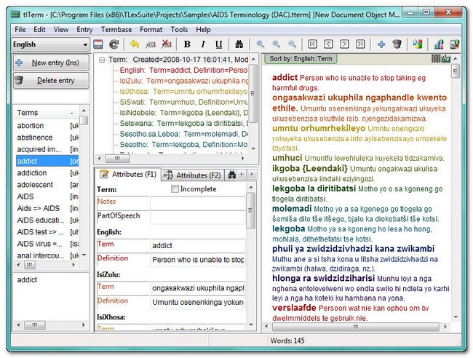
Task: Open the Entry menu
Action: (84, 30)
